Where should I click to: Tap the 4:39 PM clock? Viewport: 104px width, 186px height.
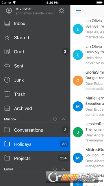coord(52,3)
